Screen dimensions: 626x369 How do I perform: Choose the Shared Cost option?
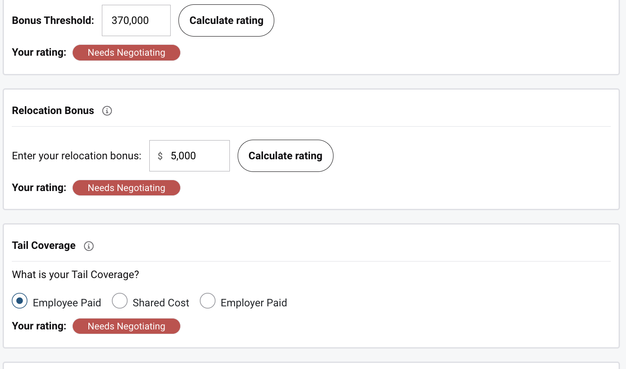120,301
